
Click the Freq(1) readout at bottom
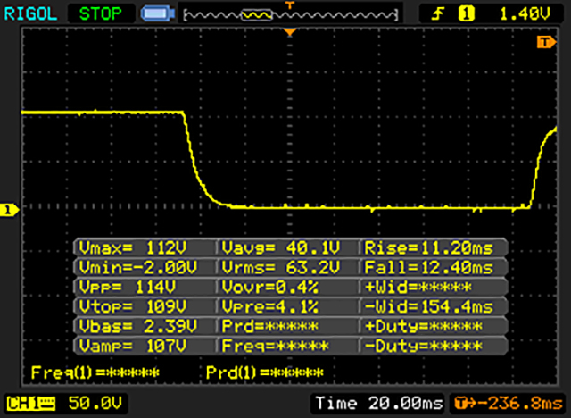tap(95, 372)
